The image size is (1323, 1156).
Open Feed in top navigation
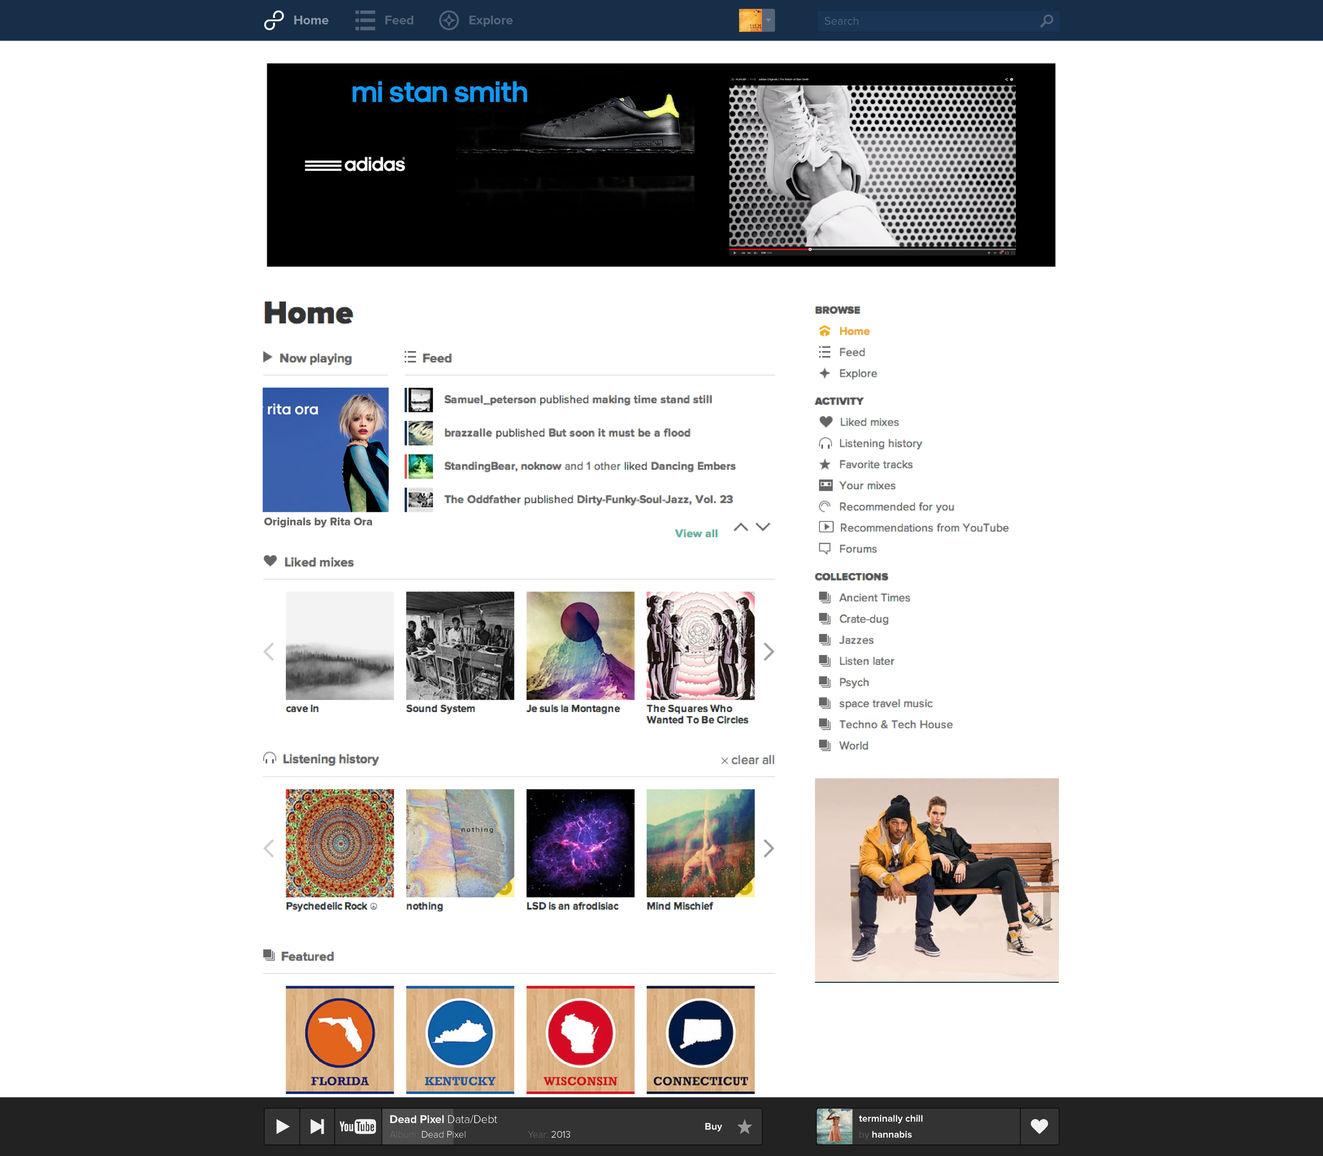(x=400, y=20)
